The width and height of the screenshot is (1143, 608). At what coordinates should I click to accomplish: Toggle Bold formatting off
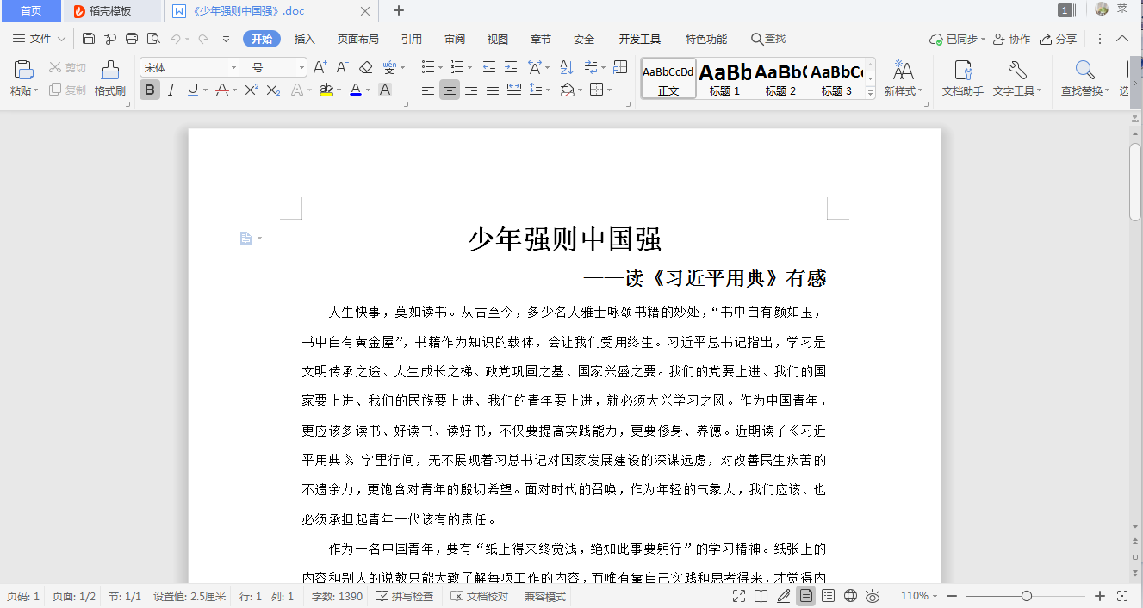pos(150,90)
